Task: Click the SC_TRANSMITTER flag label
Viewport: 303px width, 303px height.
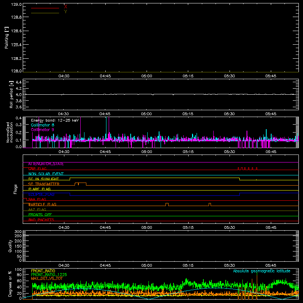Action: 44,184
